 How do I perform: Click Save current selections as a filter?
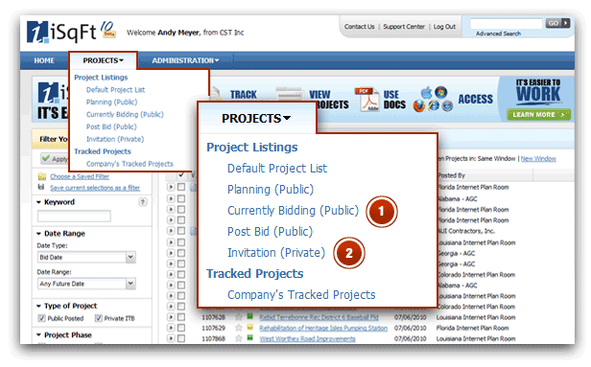[95, 188]
